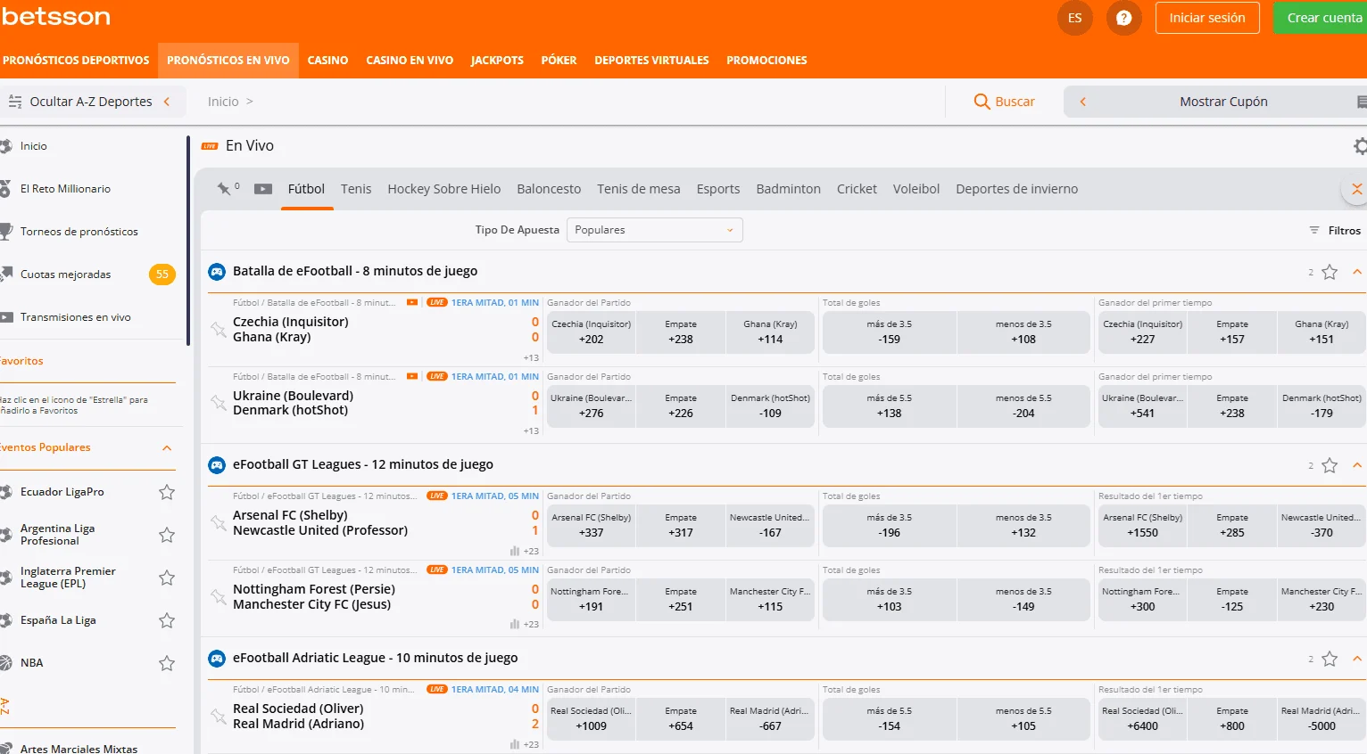
Task: Bet on Empate +238 for Czechia vs Ghana
Action: coord(681,332)
